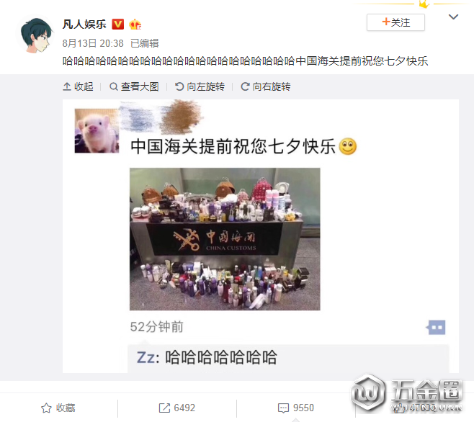Click the crown membership badge icon
Image resolution: width=474 pixels, height=422 pixels.
point(135,24)
